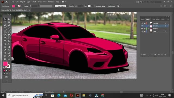The width and height of the screenshot is (174, 98).
Task: Pick the Paintbrush tool
Action: [x=9, y=32]
